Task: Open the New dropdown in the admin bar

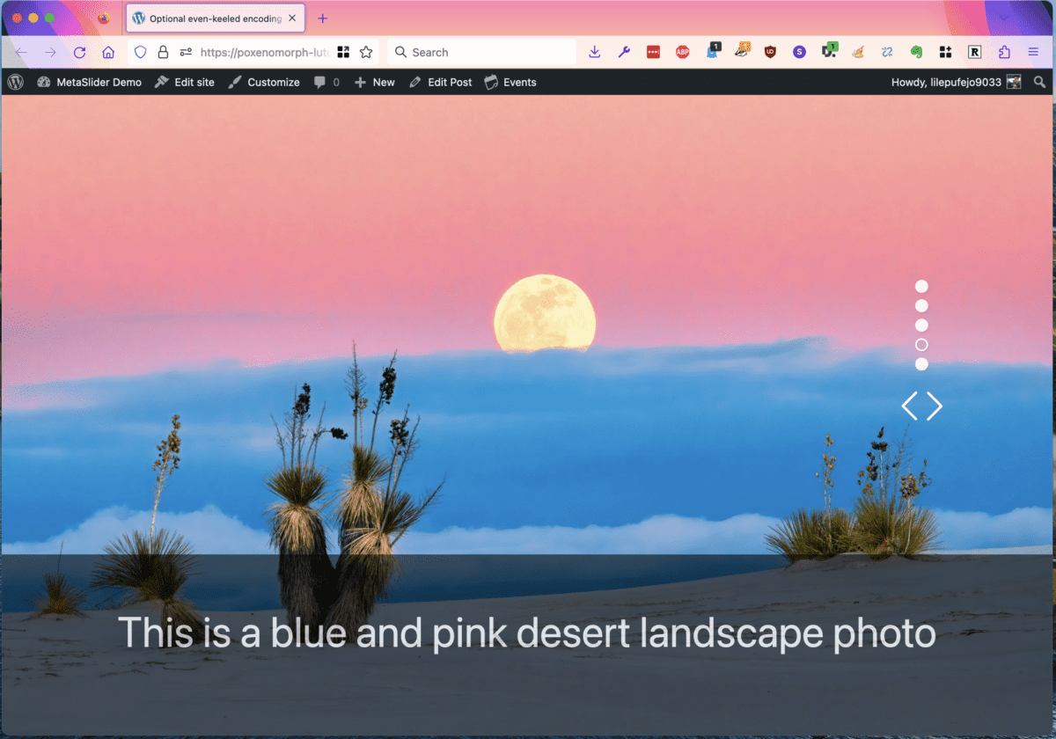Action: (374, 82)
